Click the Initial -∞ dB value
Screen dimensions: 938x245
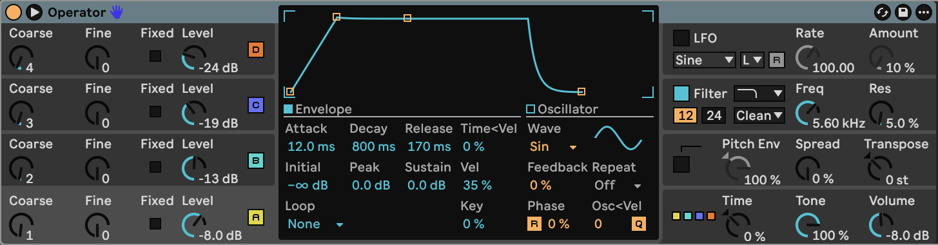point(308,185)
